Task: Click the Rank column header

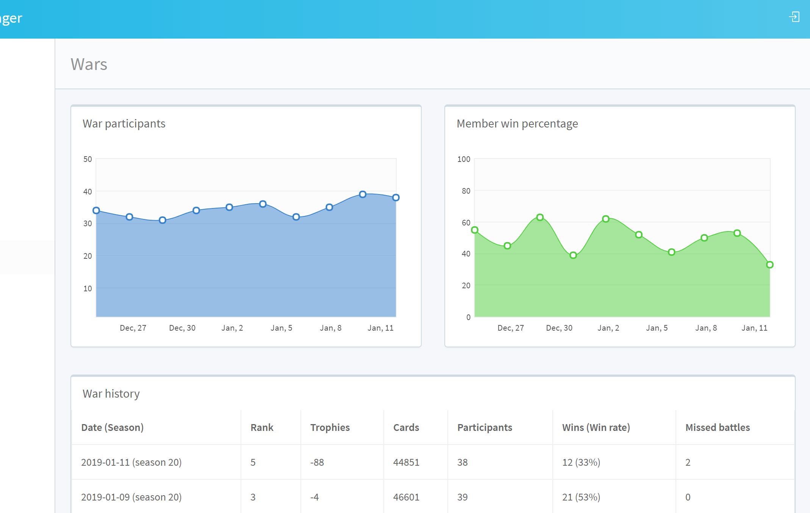Action: tap(262, 427)
